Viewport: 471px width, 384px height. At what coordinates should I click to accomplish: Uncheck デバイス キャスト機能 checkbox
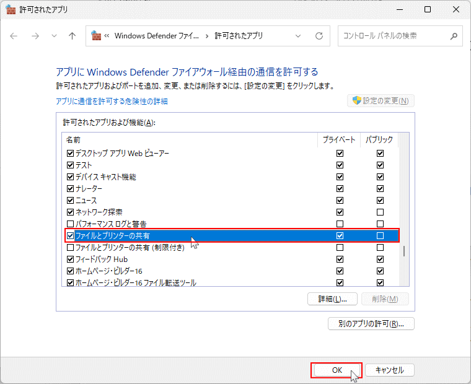coord(70,177)
